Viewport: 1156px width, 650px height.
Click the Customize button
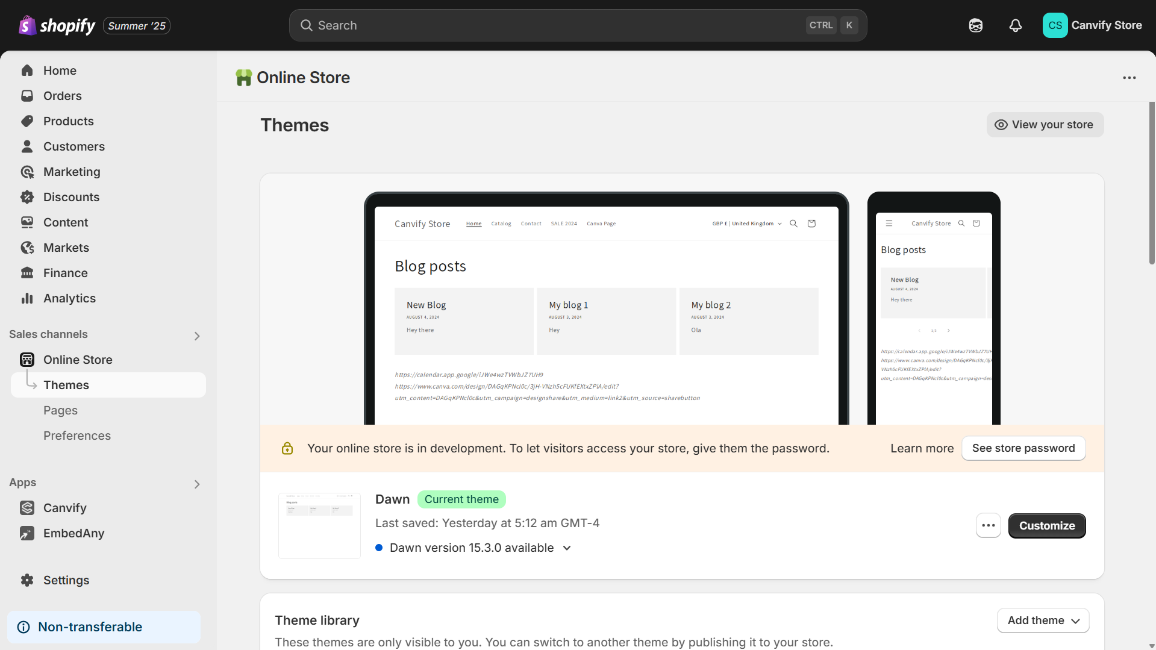pos(1046,525)
